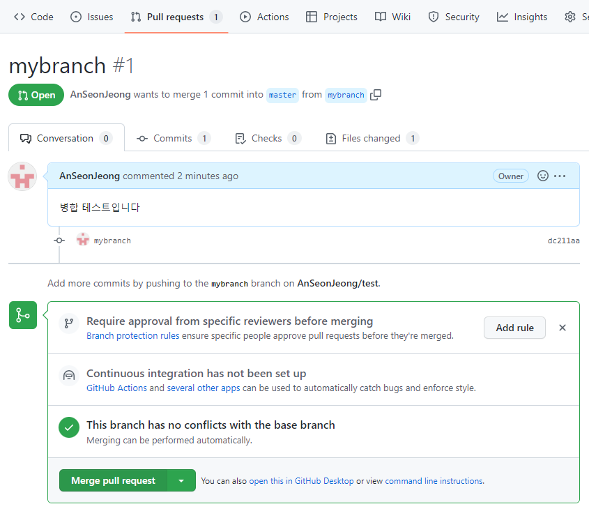This screenshot has height=511, width=589.
Task: Open the several other apps link
Action: 204,388
